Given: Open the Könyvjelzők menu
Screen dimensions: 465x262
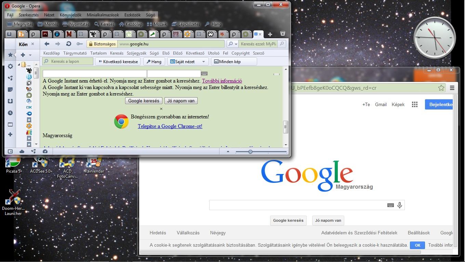Looking at the screenshot, I should [x=70, y=15].
